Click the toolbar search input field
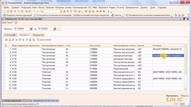This screenshot has height=107, width=191. pyautogui.click(x=52, y=11)
